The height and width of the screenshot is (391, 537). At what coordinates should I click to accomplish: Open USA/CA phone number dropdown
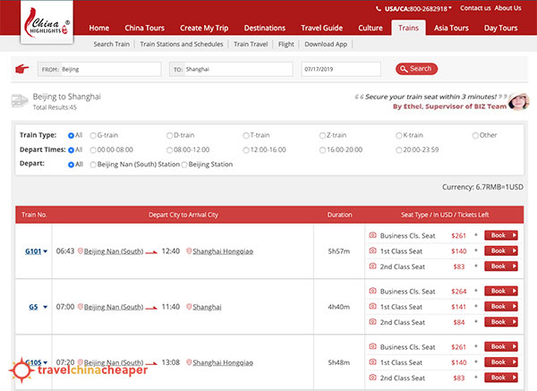coord(450,8)
